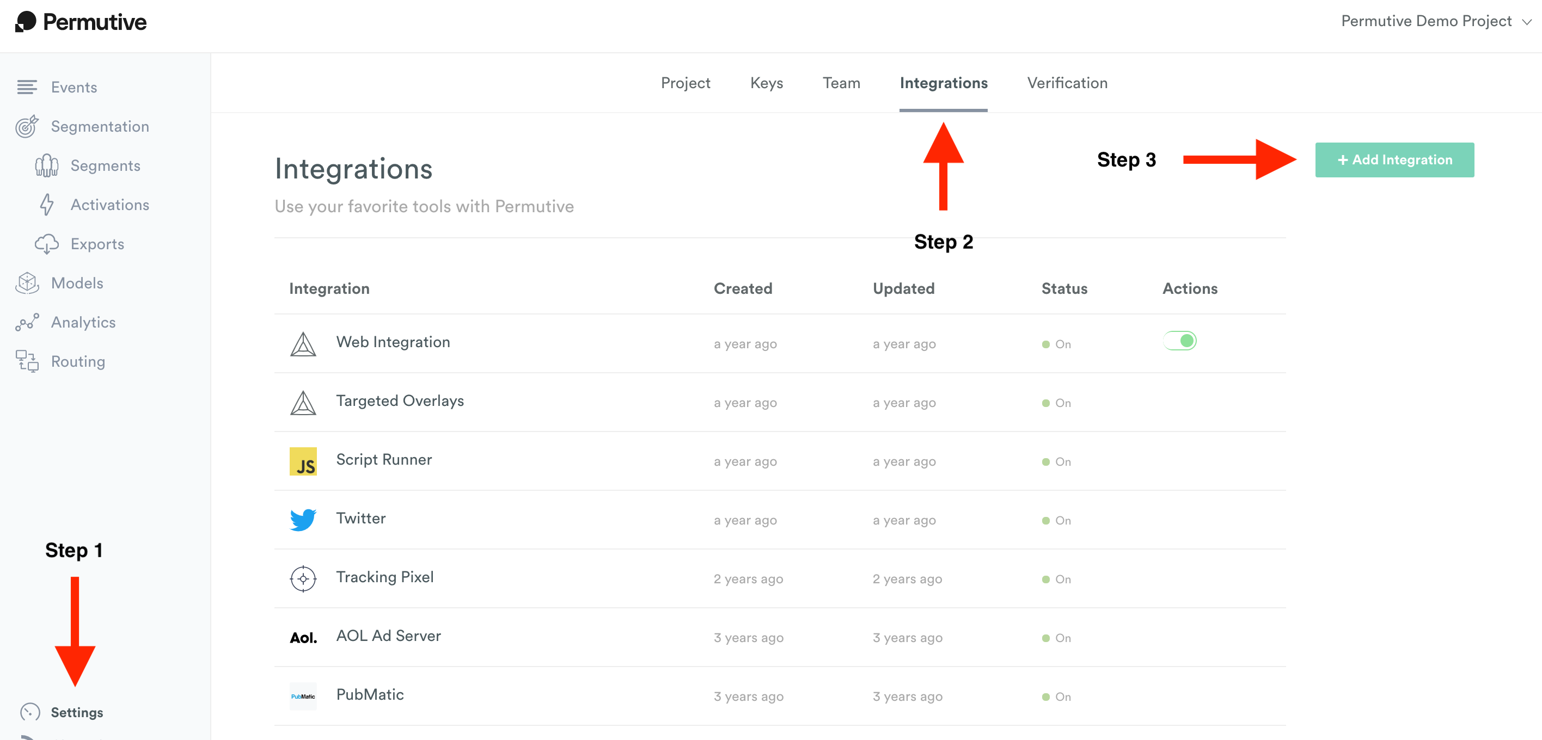
Task: Select the Activations lightning icon
Action: (47, 205)
